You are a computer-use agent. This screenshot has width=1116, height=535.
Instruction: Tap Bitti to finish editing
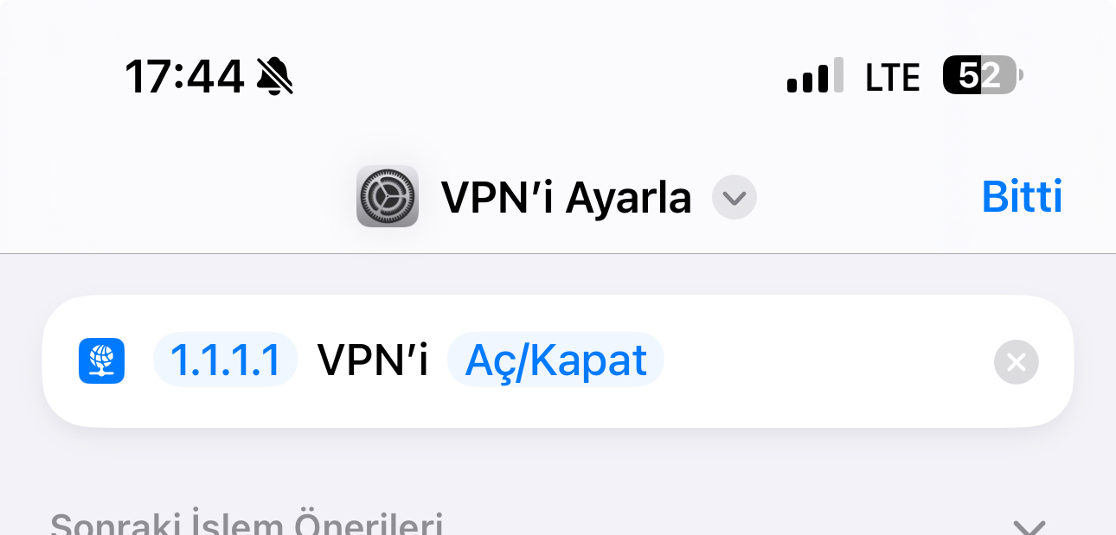1022,198
